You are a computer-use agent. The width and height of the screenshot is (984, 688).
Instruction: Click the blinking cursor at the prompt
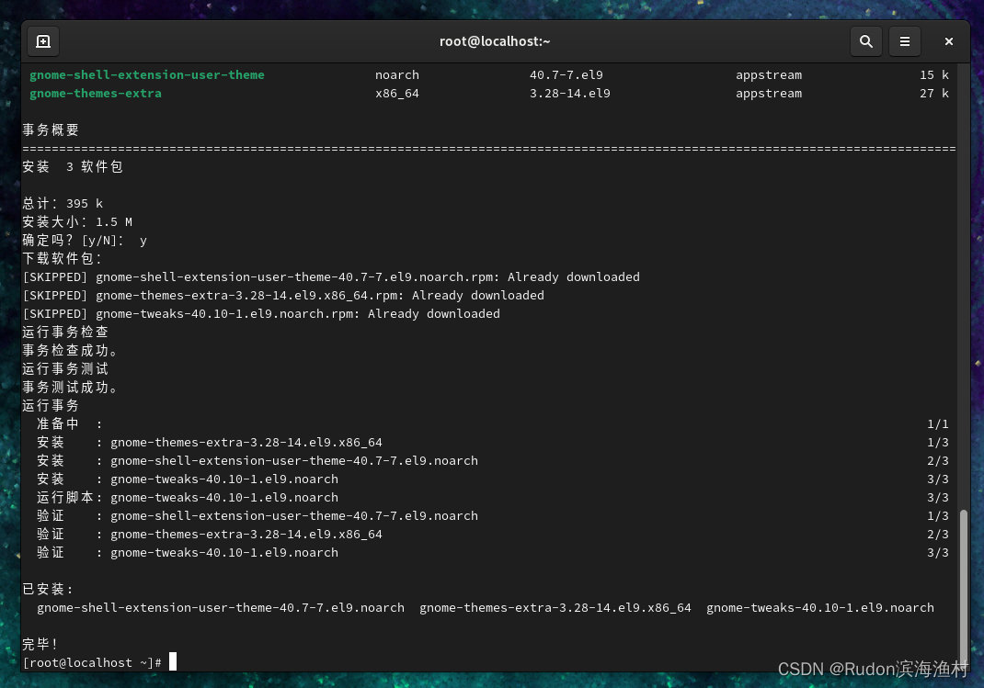click(x=172, y=661)
